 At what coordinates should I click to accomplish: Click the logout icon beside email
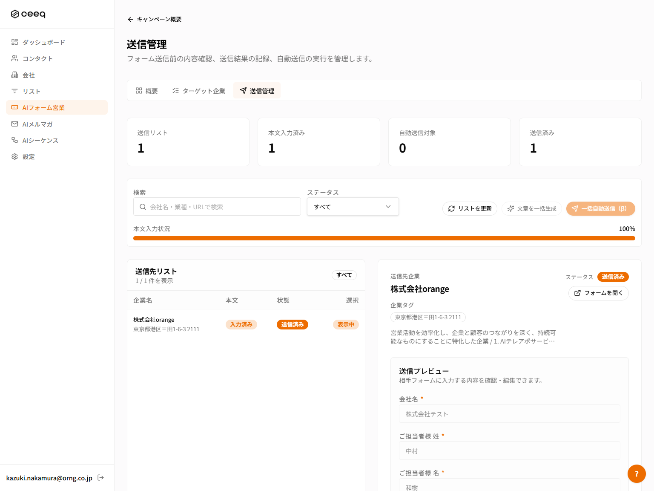coord(101,477)
